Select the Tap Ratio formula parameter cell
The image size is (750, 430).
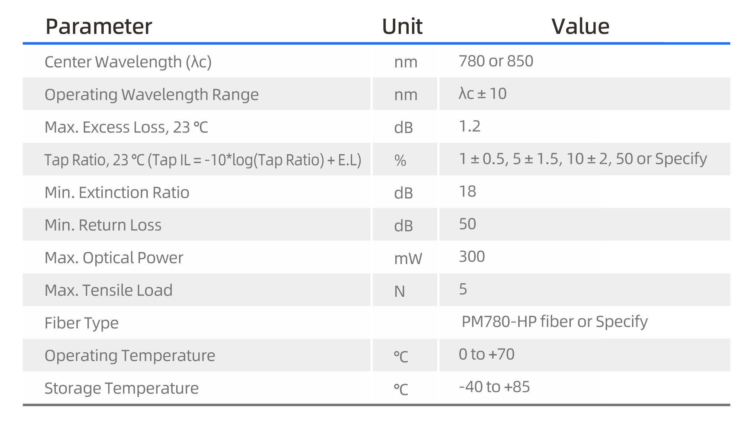203,160
